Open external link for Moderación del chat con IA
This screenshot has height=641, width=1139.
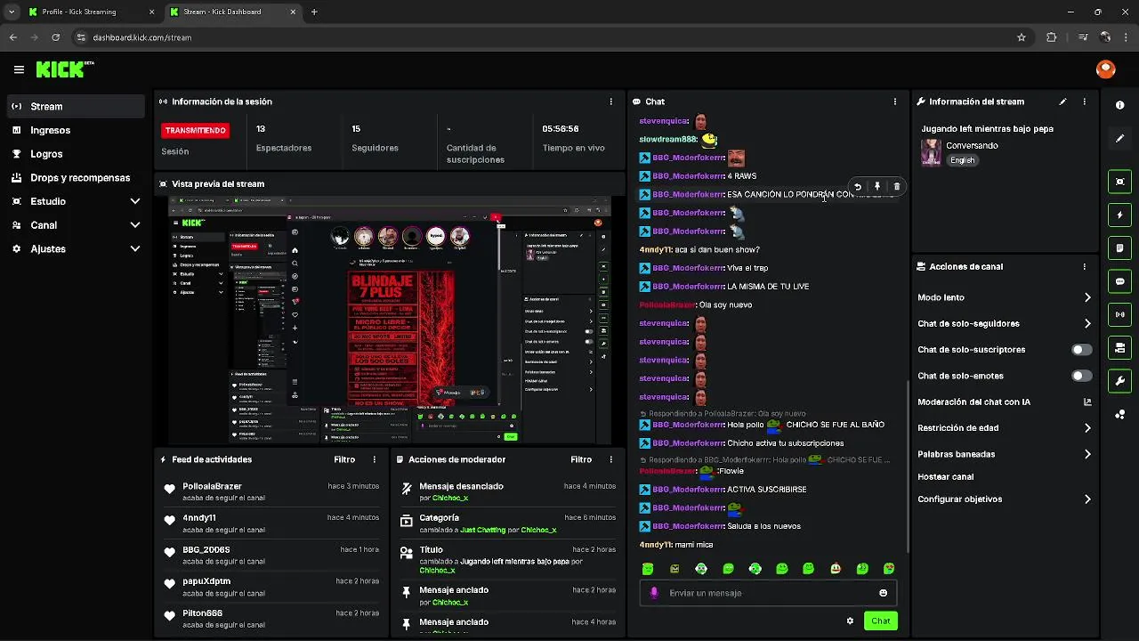pos(1086,402)
